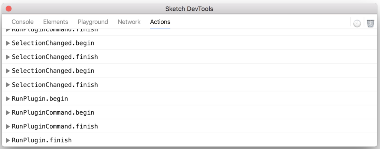The height and width of the screenshot is (149, 380).
Task: Expand the upper SelectionChanged.finish triangle
Action: [x=8, y=57]
